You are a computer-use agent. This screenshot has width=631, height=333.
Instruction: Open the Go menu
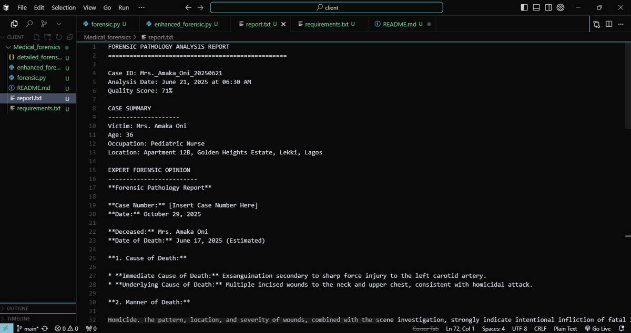107,7
